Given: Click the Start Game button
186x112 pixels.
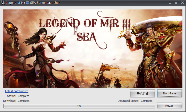Looking at the screenshot, I should 170,93.
